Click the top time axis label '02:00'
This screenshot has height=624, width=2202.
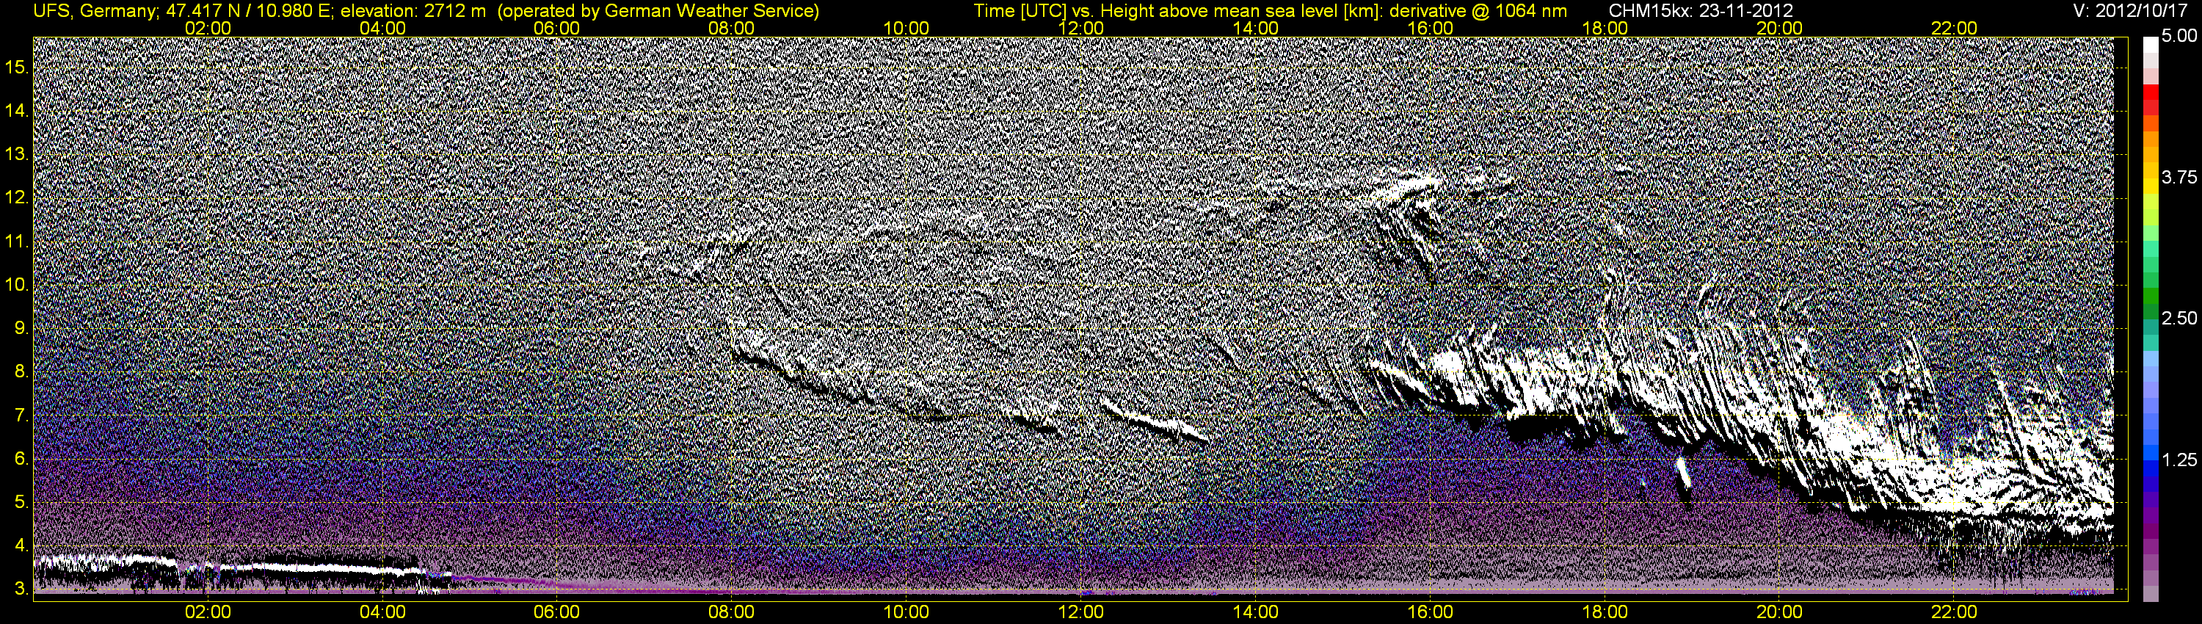(208, 28)
